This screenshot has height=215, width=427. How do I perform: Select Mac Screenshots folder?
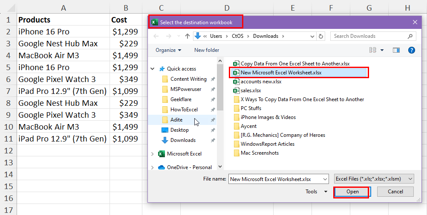pyautogui.click(x=256, y=153)
